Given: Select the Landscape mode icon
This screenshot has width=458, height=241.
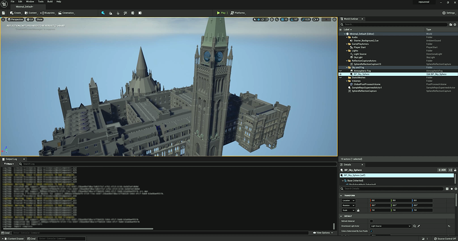Looking at the screenshot, I should pyautogui.click(x=111, y=13).
